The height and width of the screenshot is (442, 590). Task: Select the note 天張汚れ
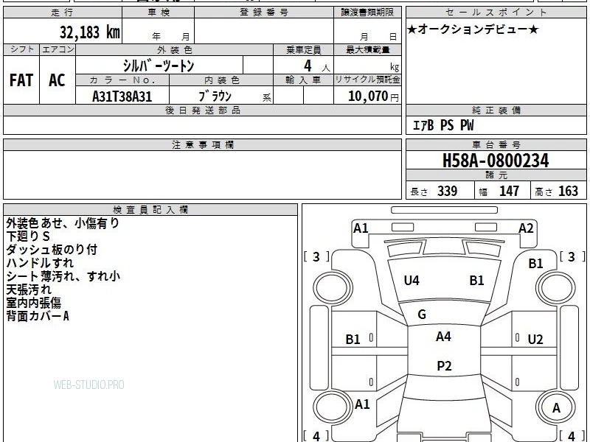pos(29,290)
